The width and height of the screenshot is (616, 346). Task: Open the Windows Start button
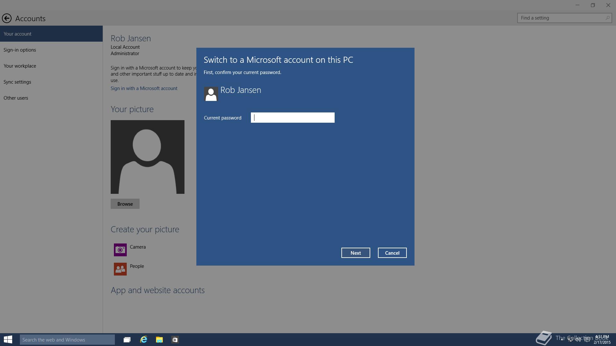pyautogui.click(x=8, y=340)
